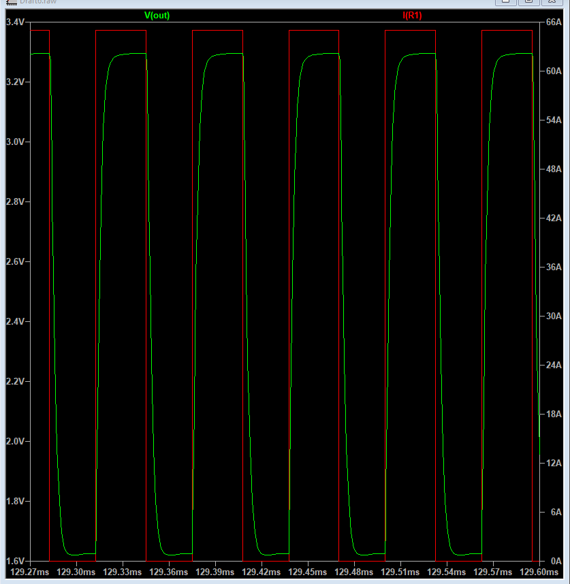Click the 129.51ms time axis label
Image resolution: width=570 pixels, height=584 pixels.
pyautogui.click(x=400, y=573)
